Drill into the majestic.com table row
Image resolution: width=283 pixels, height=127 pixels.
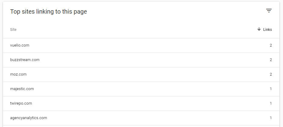click(141, 89)
